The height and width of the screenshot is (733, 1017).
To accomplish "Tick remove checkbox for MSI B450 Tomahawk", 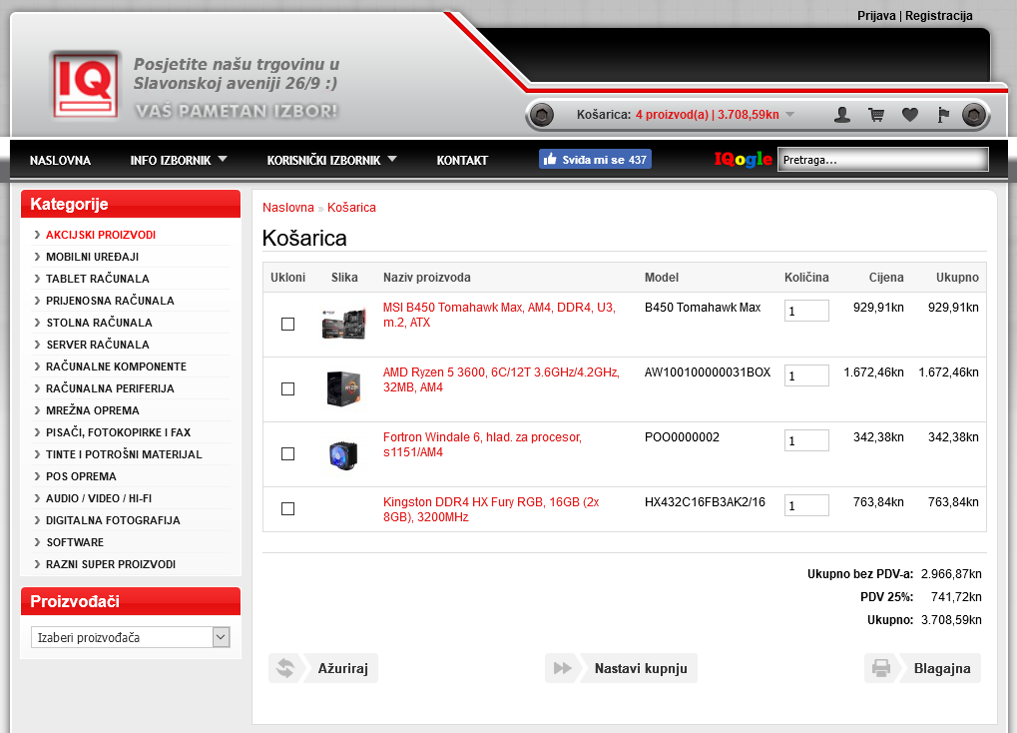I will [288, 324].
